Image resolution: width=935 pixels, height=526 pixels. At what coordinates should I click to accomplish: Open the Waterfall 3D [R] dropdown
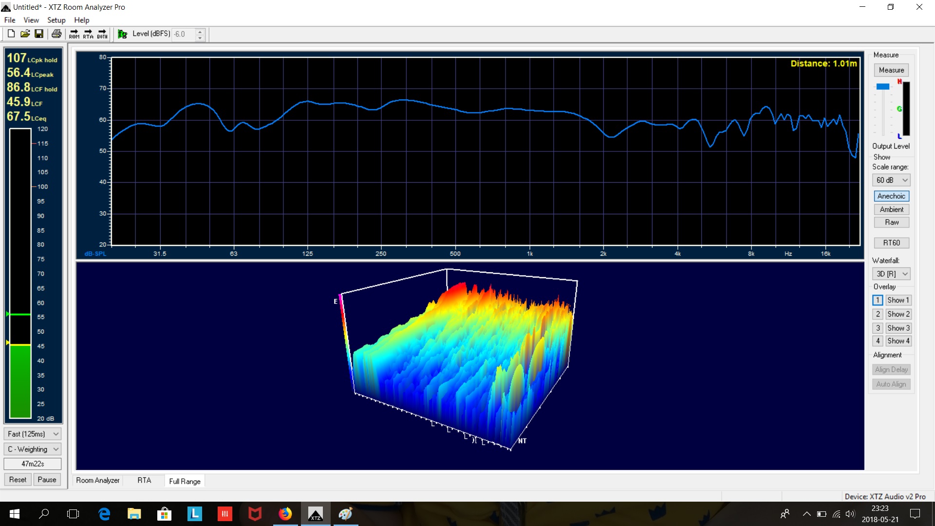pos(891,274)
